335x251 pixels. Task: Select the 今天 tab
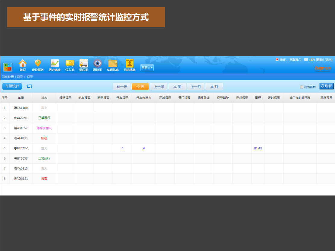pos(140,87)
